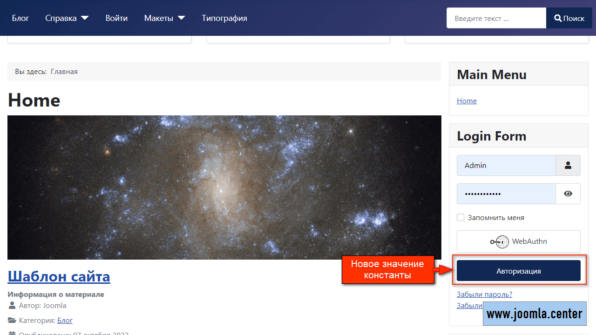This screenshot has height=335, width=596.
Task: Click the galaxy article image
Action: (224, 187)
